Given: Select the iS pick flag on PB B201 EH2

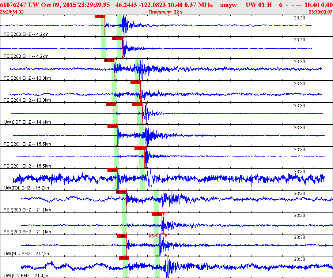Looking at the screenshot, I should coord(139,148).
